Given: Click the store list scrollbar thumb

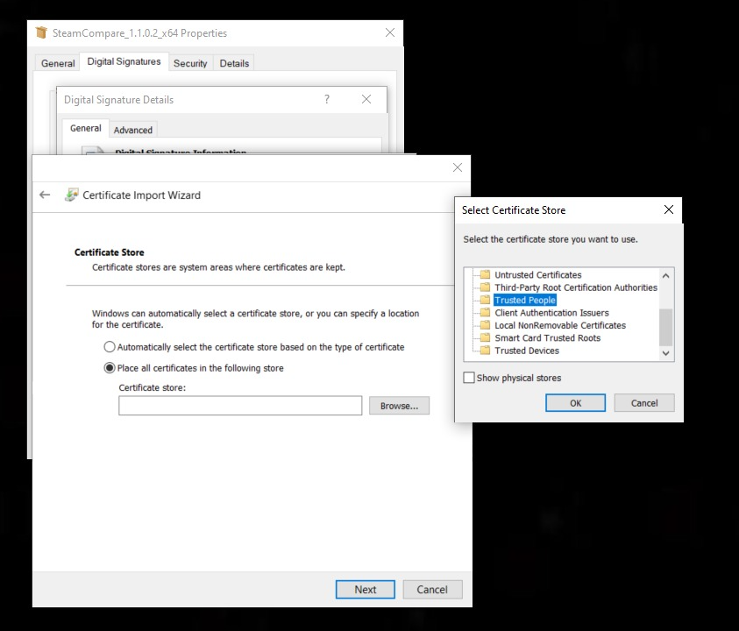Looking at the screenshot, I should (665, 328).
